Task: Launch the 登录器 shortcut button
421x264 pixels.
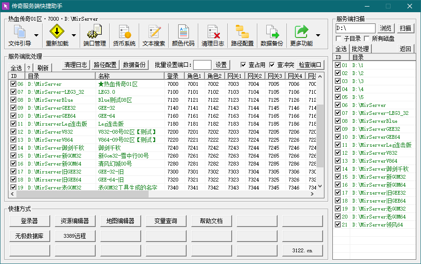Action: 30,221
